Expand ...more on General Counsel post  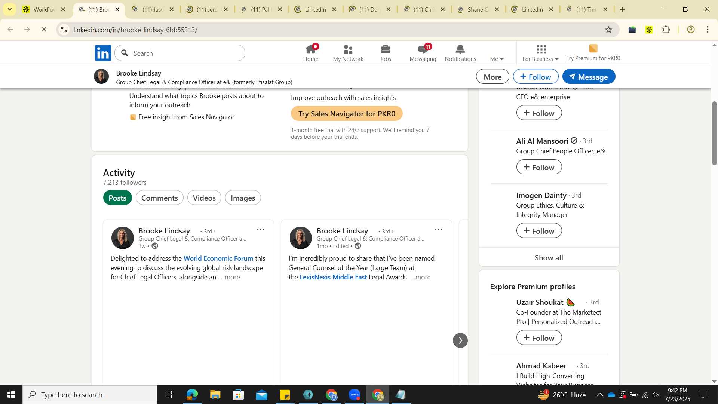(420, 278)
